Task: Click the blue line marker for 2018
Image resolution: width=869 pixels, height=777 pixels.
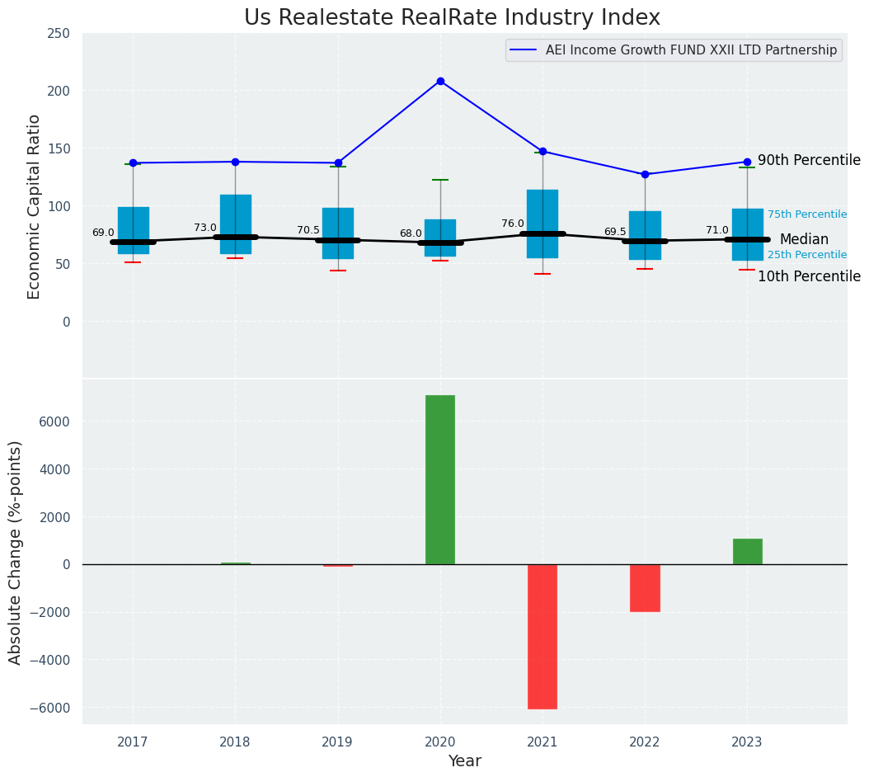Action: coord(235,162)
